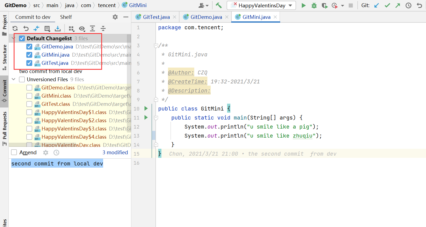Click into the commit message field
Viewport: 426px width, 227px height.
pos(70,193)
